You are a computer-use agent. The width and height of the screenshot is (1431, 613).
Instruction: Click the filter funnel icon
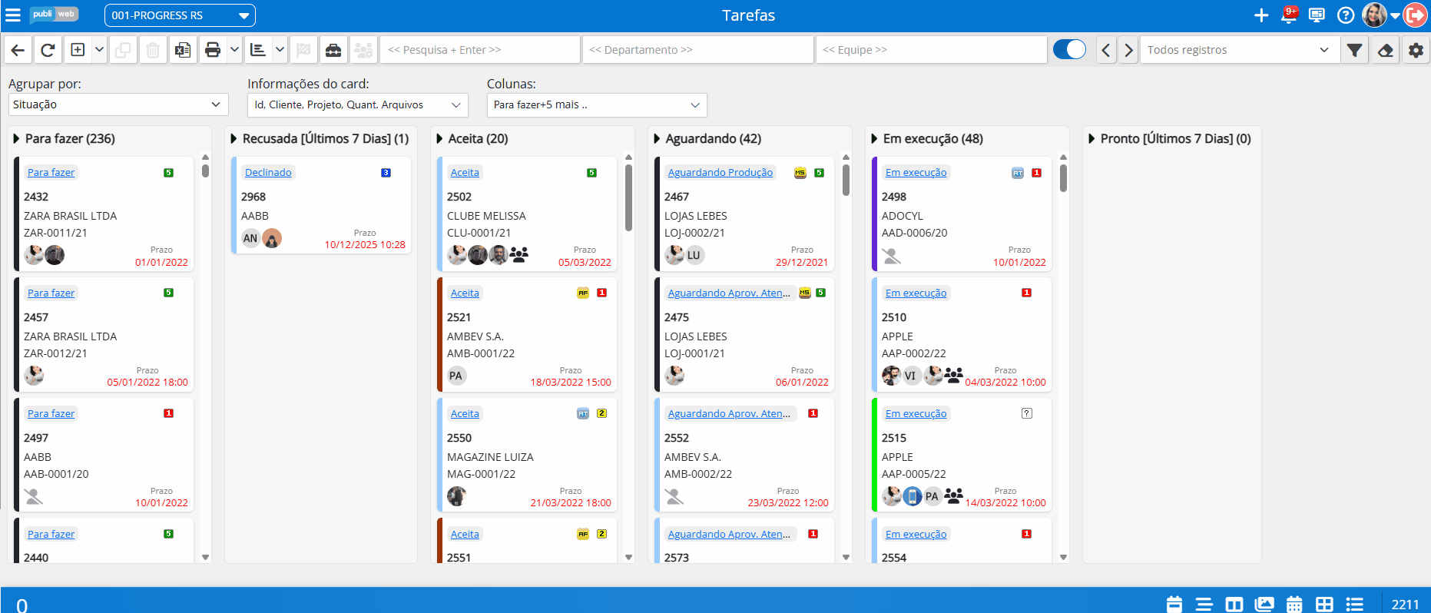[x=1355, y=50]
